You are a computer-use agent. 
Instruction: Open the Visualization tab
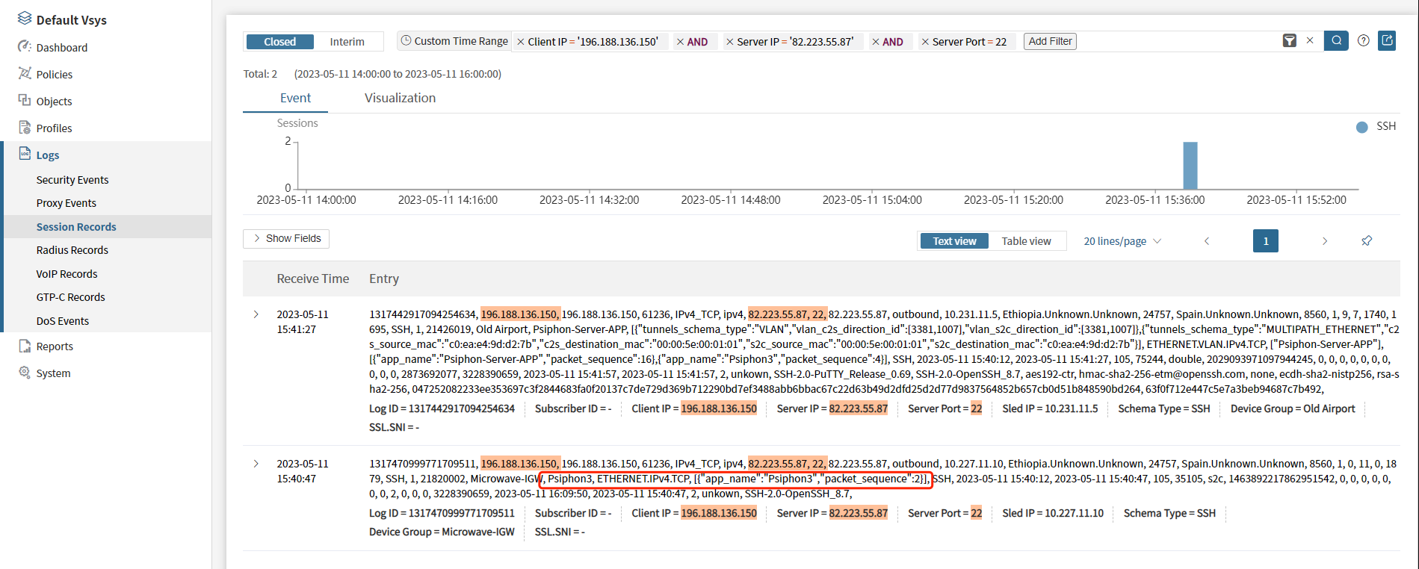tap(400, 98)
